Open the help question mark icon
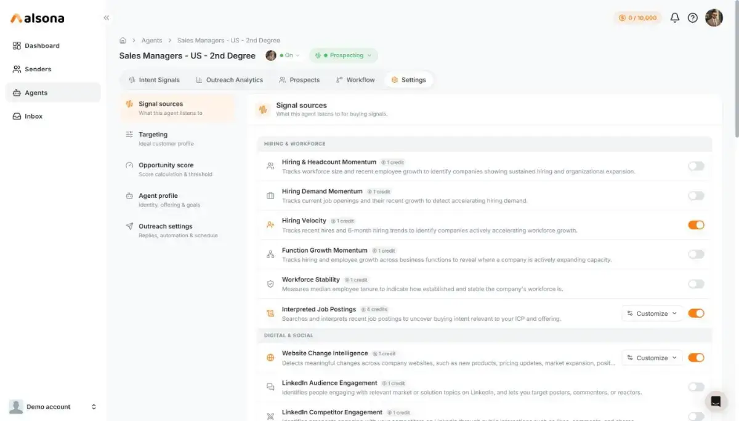 (693, 18)
